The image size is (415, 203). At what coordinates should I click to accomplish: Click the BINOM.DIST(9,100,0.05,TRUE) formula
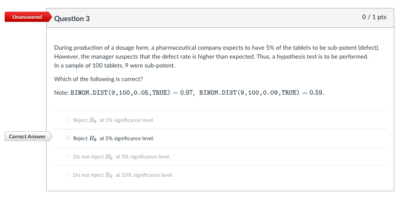click(120, 92)
